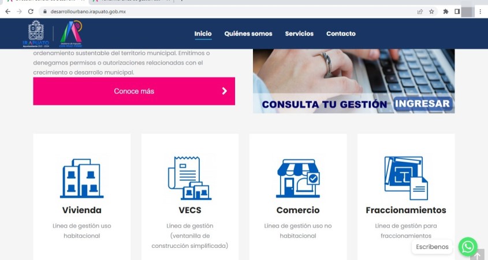Click INGRESAR on Consulta tu gestión banner
Screen dimensions: 488x260
tap(422, 103)
